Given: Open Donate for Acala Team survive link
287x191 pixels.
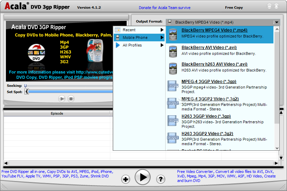Looking at the screenshot, I should (165, 8).
